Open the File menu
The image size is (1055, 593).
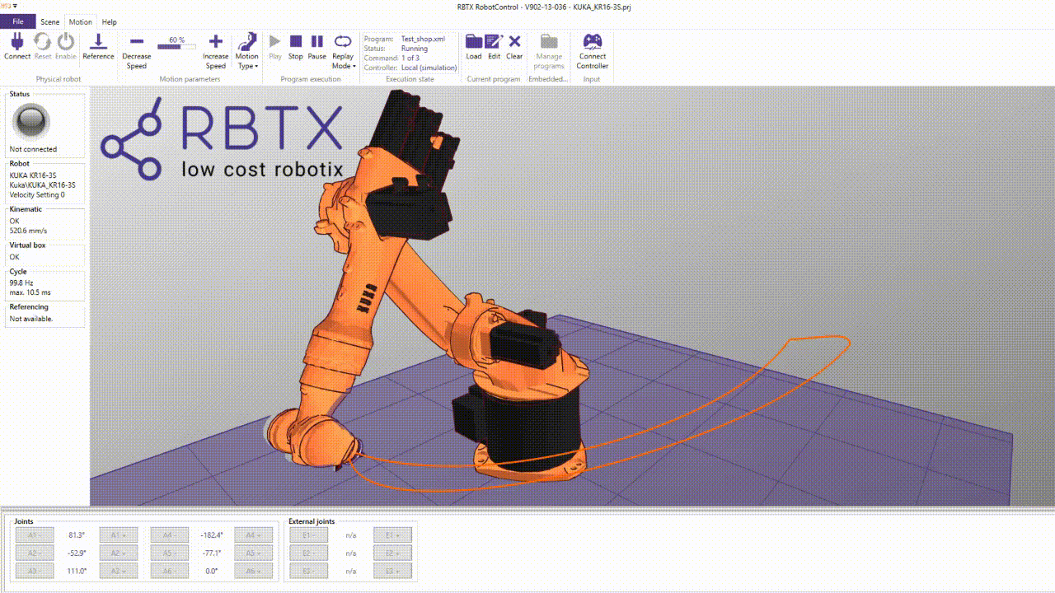point(17,22)
